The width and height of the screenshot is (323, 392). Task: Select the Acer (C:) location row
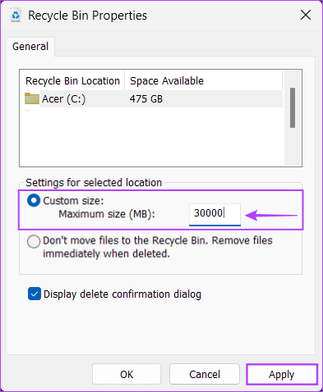pos(154,98)
